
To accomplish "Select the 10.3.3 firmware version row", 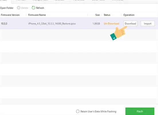I will [x=79, y=23].
